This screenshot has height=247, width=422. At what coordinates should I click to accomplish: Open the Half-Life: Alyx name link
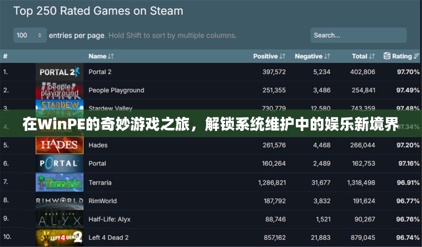coord(109,219)
